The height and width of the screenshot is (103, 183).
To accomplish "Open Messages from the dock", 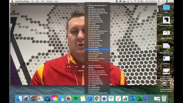I will 62,99.
